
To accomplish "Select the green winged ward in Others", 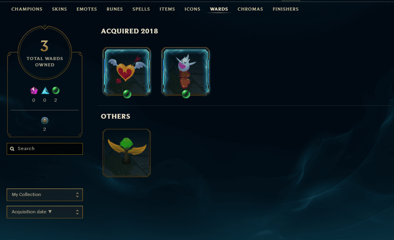I will click(x=126, y=153).
